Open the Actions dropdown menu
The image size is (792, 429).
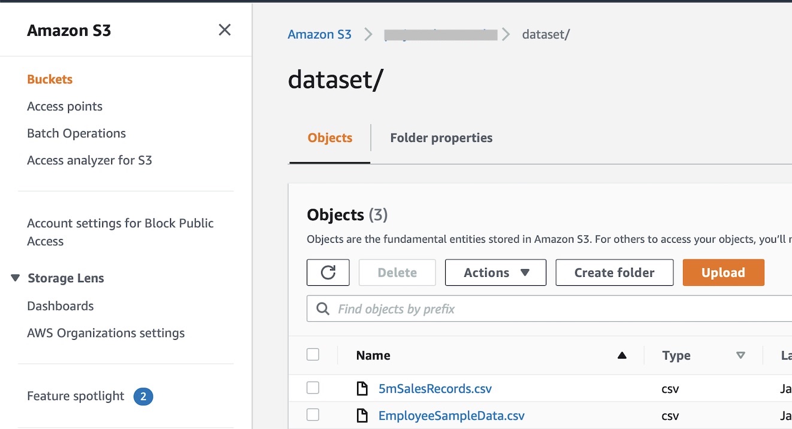coord(495,273)
